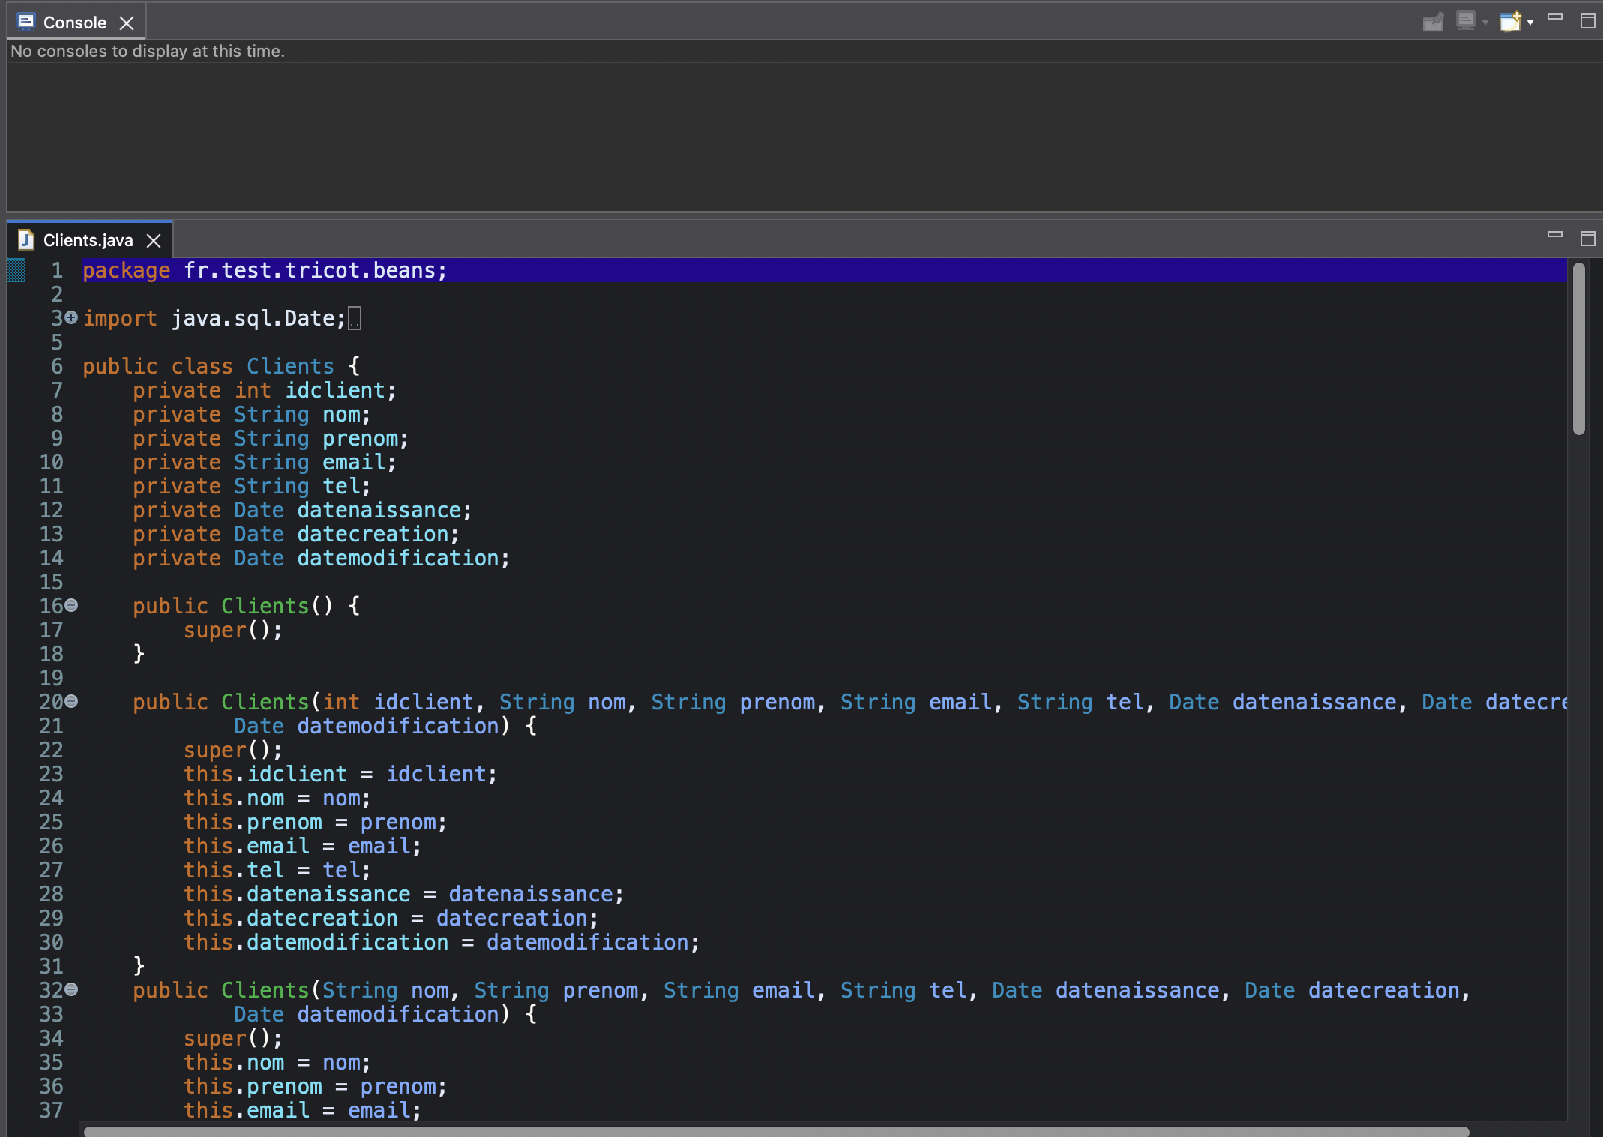Minimize the editor area
Screen dimensions: 1603x1137
(1555, 235)
